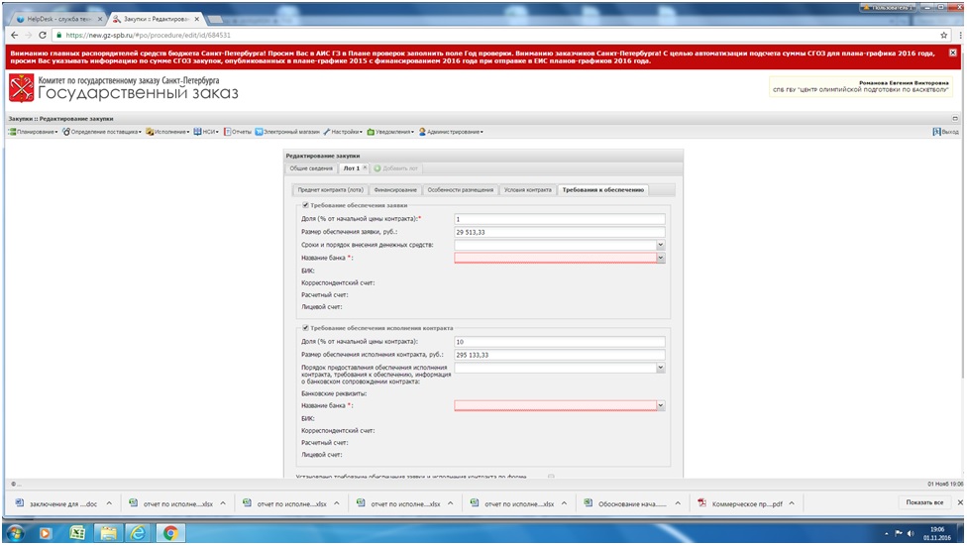The image size is (967, 545).
Task: Open Action Center flag in system tray
Action: pyautogui.click(x=898, y=533)
